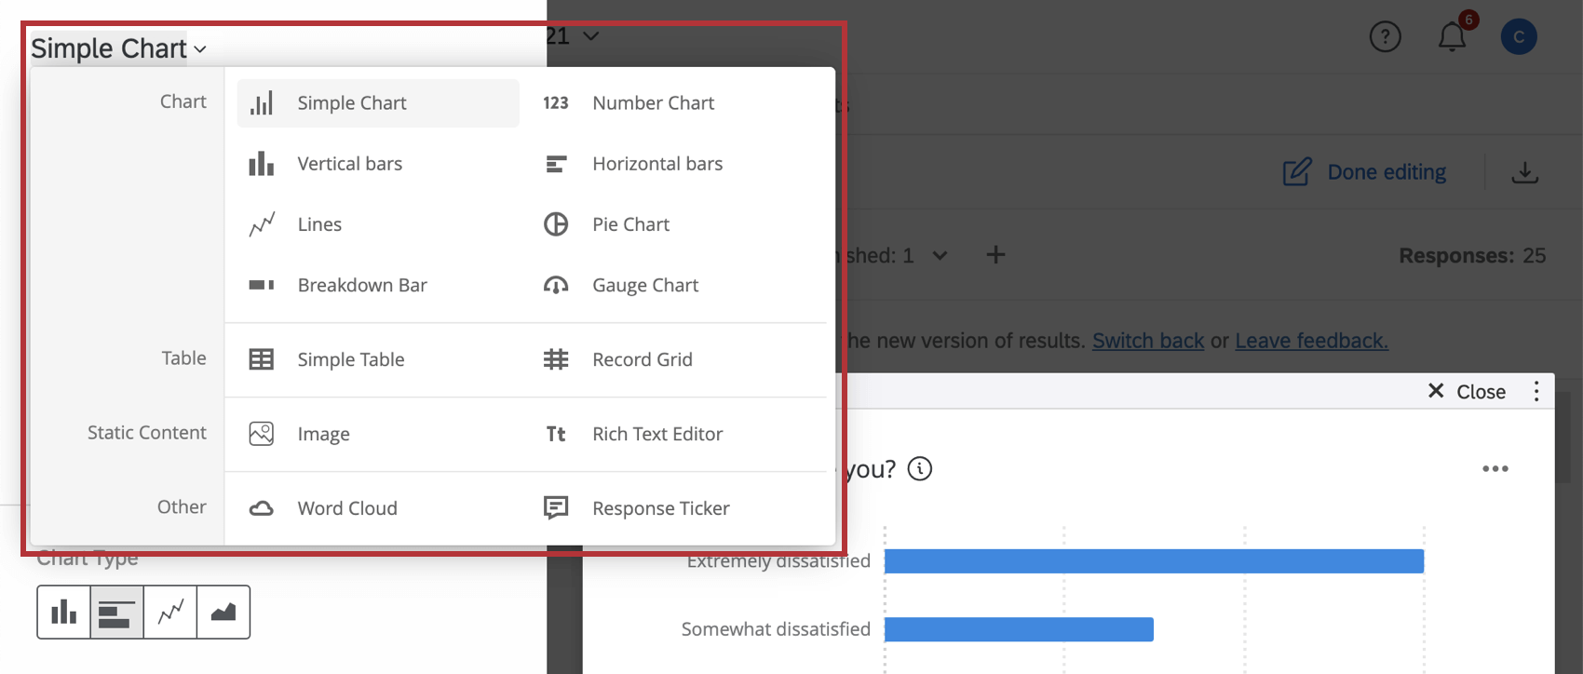This screenshot has height=674, width=1583.
Task: Open the notifications bell
Action: point(1452,36)
